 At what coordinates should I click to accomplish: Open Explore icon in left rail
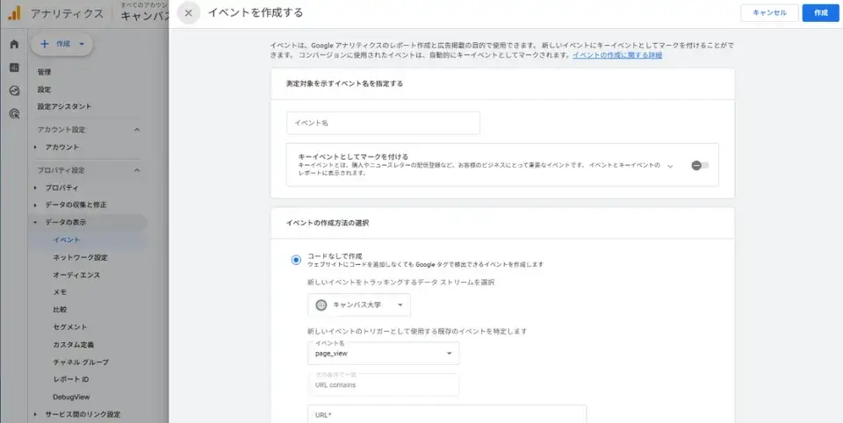(15, 90)
